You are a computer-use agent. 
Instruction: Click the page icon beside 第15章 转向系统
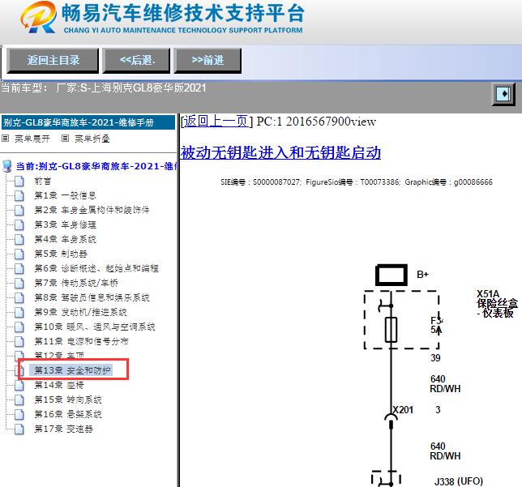[x=19, y=399]
